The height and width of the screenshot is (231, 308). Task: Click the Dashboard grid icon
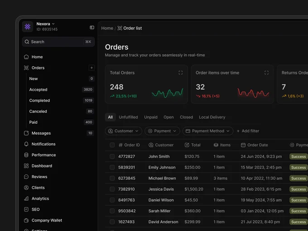point(26,166)
